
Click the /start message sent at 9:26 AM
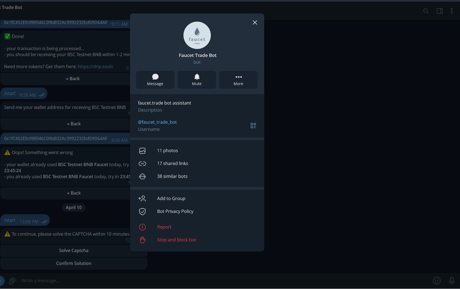tap(24, 94)
